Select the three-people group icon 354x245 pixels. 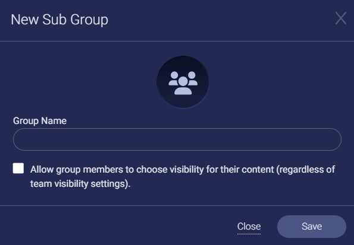click(183, 83)
